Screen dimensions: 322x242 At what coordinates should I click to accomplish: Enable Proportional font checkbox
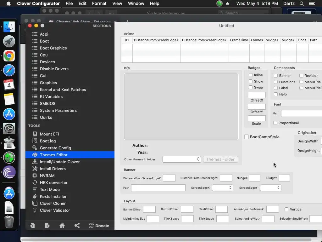coord(275,123)
